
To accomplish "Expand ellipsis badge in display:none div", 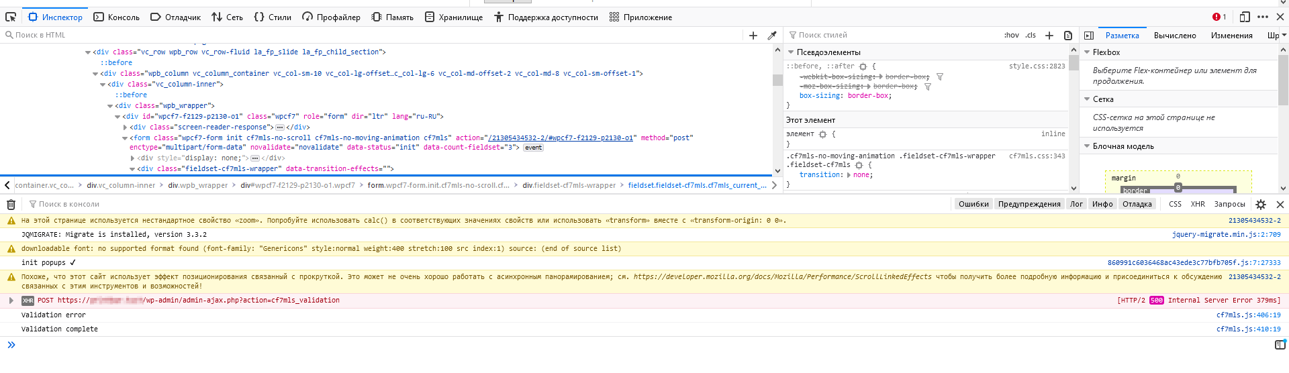I will (x=255, y=158).
